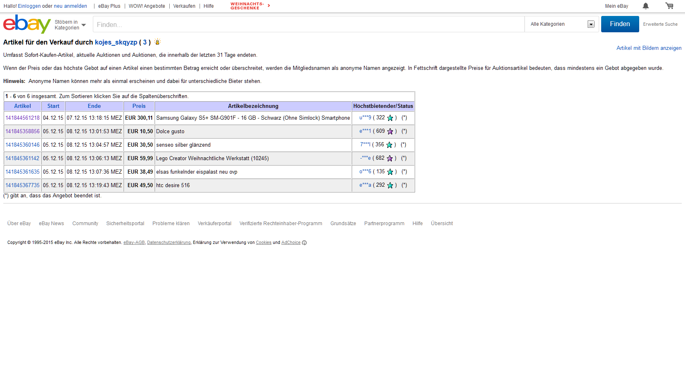685x371 pixels.
Task: Open bidder o***6 profile
Action: click(x=365, y=172)
